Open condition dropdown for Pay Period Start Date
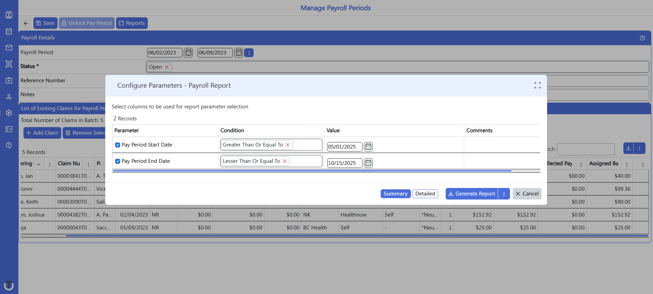Screen dimensions: 653x294 click(x=271, y=145)
